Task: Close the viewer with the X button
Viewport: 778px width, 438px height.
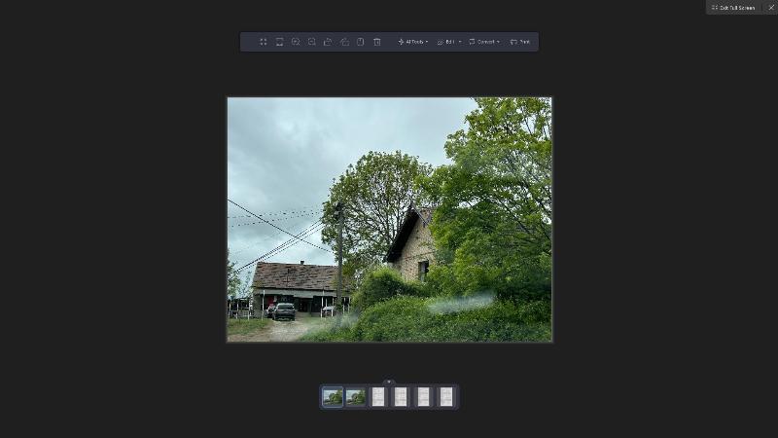Action: pos(771,8)
